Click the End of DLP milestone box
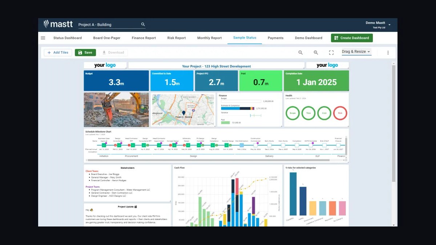Image resolution: width=436 pixels, height=245 pixels. point(324,145)
